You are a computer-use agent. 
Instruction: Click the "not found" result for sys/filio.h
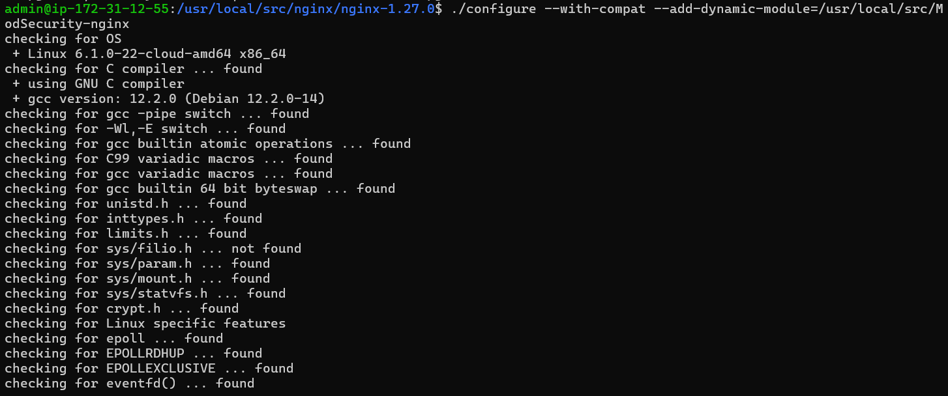266,249
